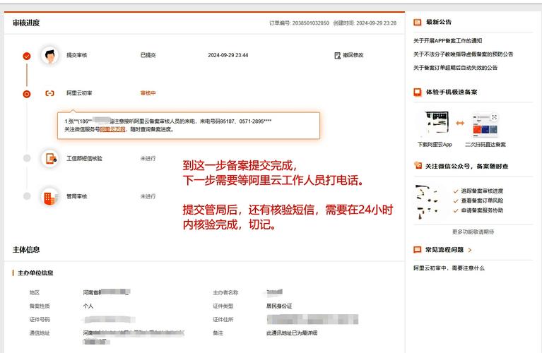
Task: Click the order number 2038501032850
Action: point(311,23)
